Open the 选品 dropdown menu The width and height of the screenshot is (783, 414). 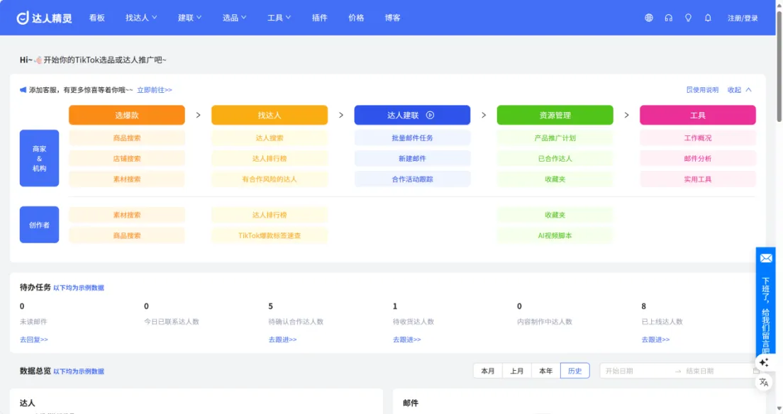coord(234,18)
